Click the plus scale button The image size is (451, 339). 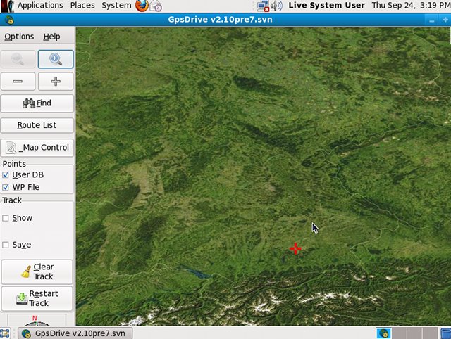click(56, 82)
